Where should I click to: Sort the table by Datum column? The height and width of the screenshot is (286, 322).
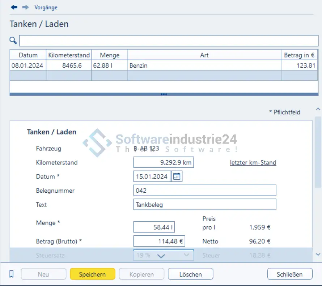[x=28, y=55]
